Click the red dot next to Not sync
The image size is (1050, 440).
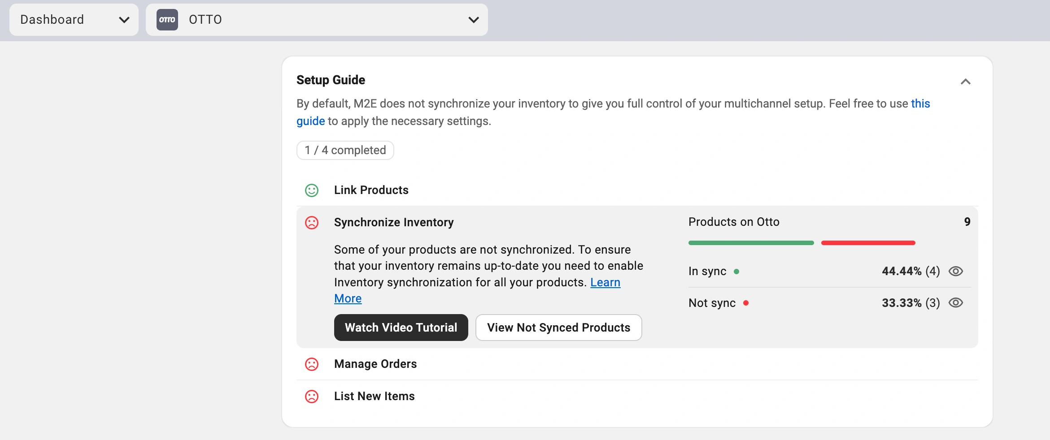click(746, 303)
